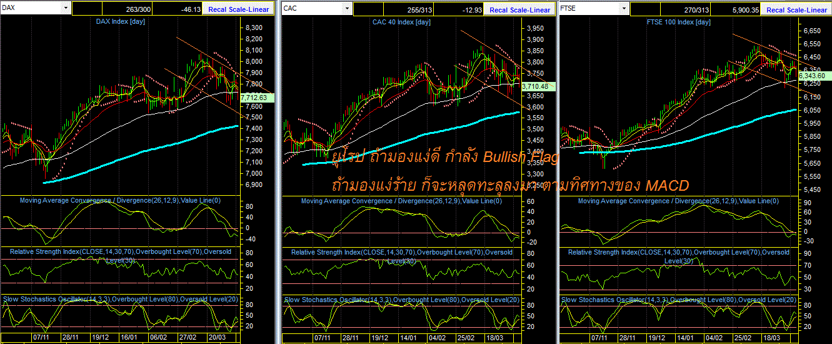
Task: Select the Slow Stochastics Oscillator label in FTSE panel
Action: [x=679, y=300]
